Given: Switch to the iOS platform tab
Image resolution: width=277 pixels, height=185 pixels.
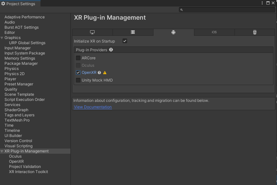Looking at the screenshot, I should (214, 32).
